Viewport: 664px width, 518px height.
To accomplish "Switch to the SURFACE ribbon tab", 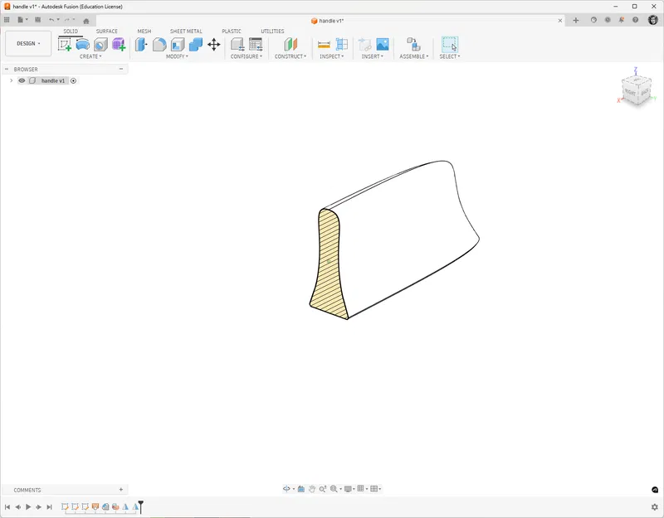I will click(106, 31).
